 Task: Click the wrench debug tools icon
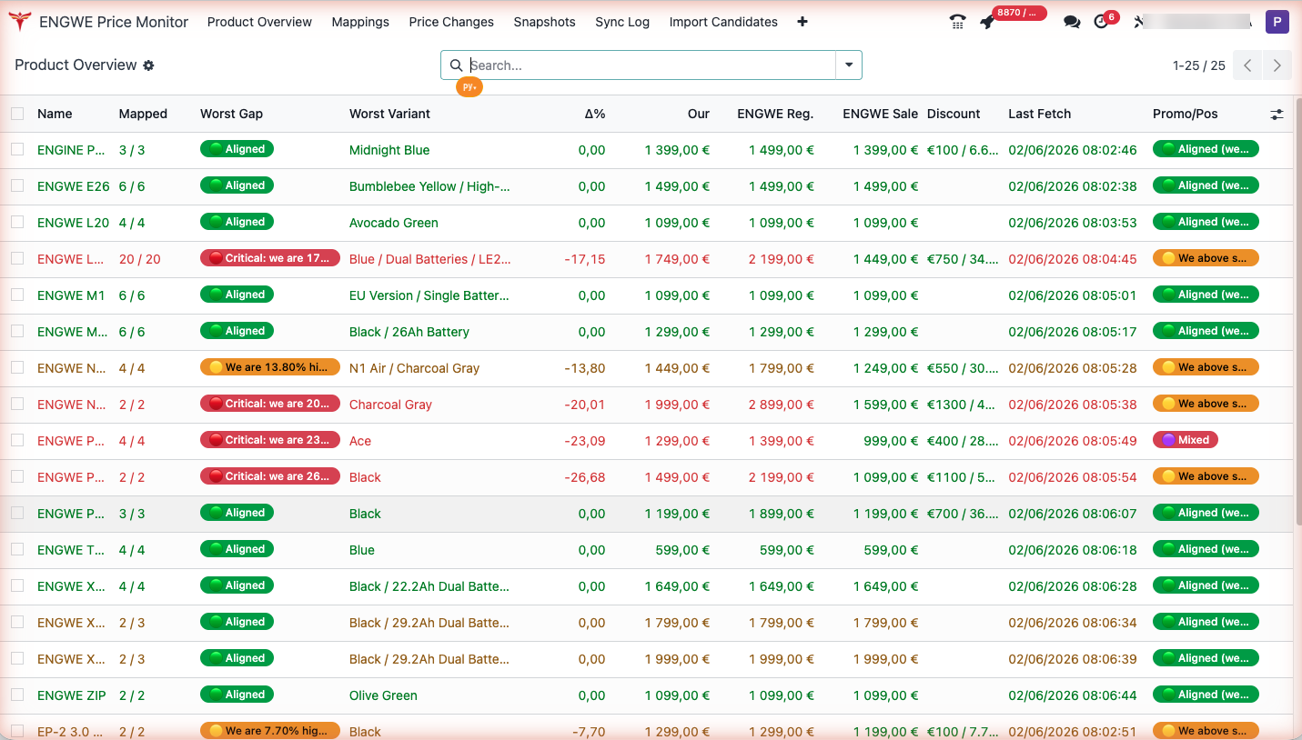coord(1138,22)
